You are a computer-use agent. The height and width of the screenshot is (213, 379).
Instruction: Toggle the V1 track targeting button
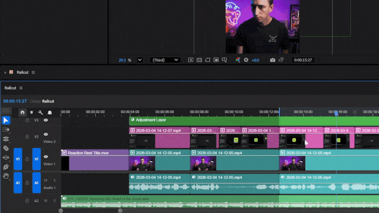coord(37,159)
